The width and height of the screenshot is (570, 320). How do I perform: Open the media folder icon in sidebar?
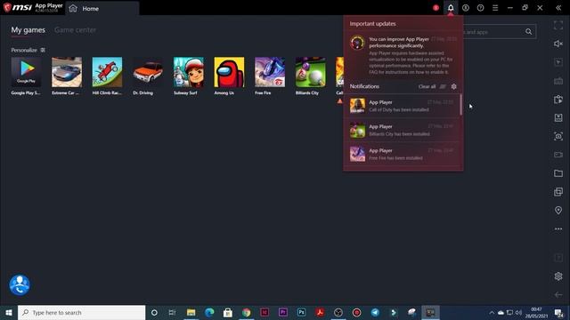click(558, 173)
